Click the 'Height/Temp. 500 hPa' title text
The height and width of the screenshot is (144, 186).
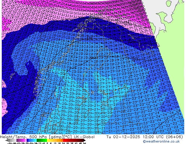tap(23, 137)
